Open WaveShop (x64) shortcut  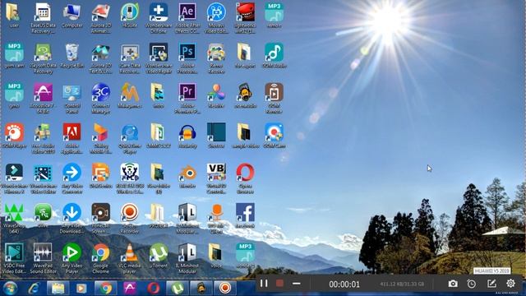coord(14,219)
